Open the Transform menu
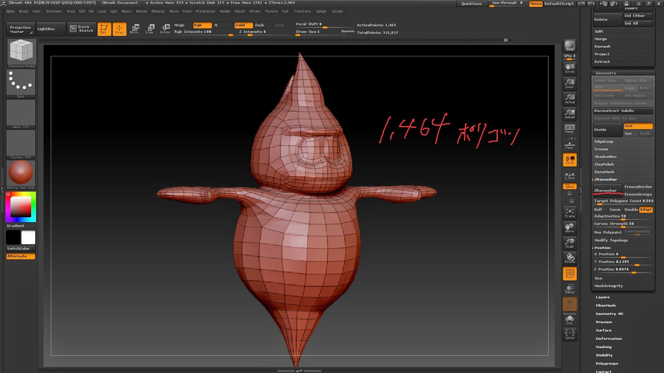This screenshot has height=373, width=664. 302,11
